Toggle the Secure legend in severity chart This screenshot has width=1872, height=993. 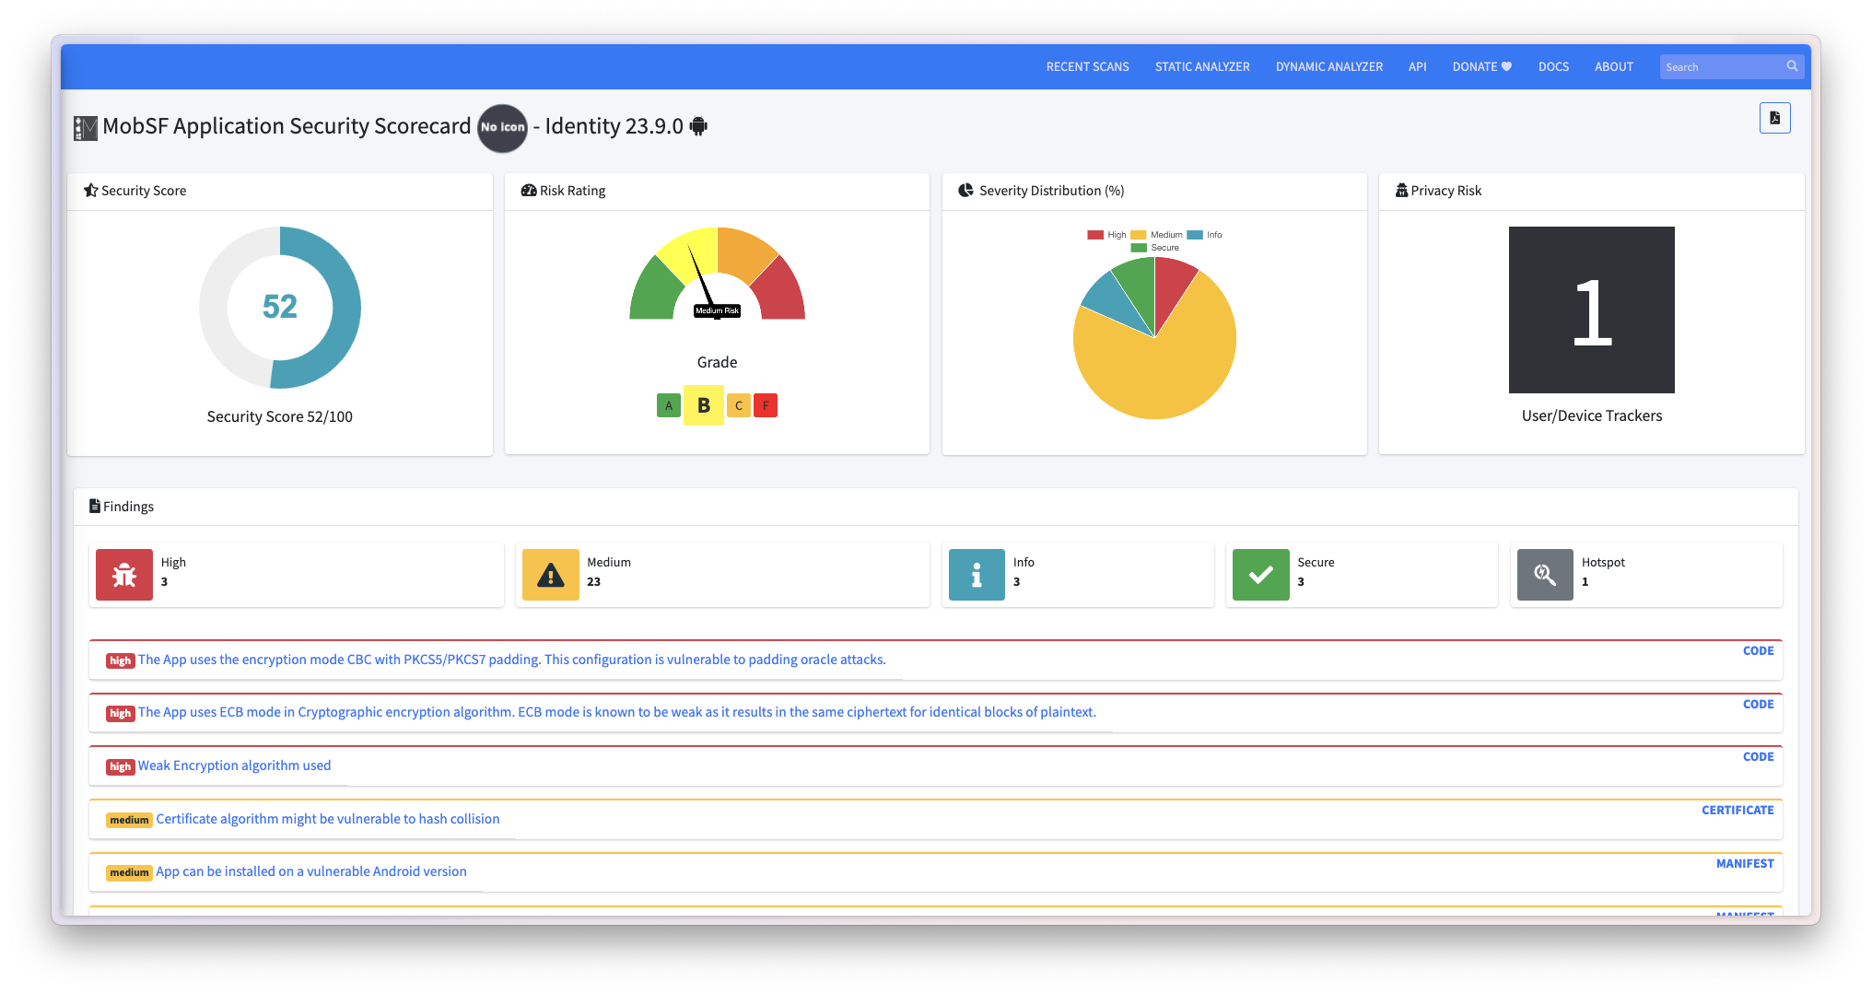click(x=1155, y=248)
